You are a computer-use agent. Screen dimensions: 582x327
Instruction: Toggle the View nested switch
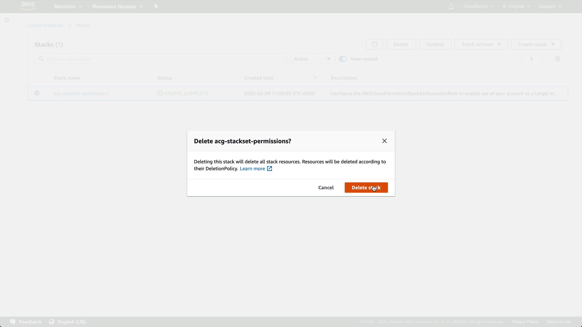point(343,59)
